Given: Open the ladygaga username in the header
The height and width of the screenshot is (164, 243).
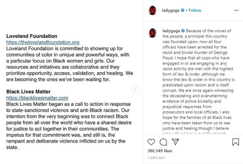Looking at the screenshot, I should point(170,10).
